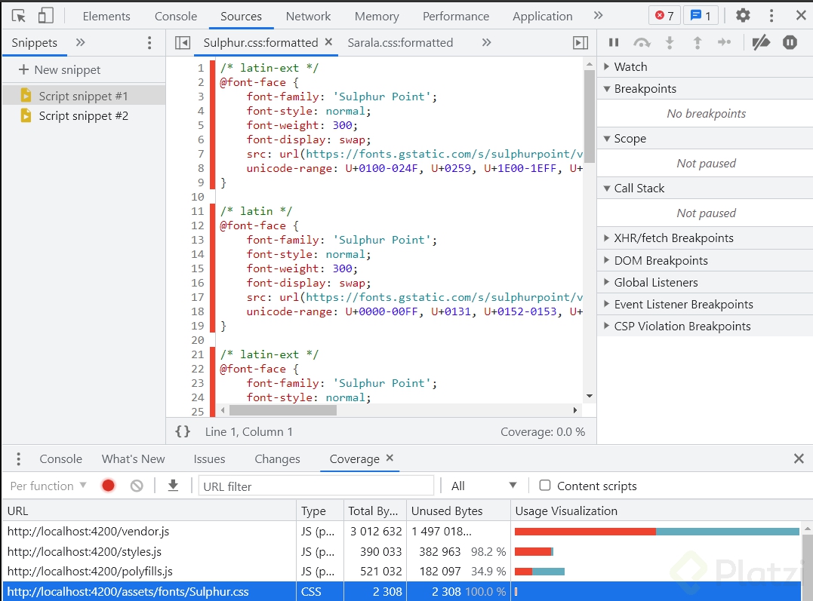Select Script snippet #2
The width and height of the screenshot is (813, 601).
coord(84,115)
